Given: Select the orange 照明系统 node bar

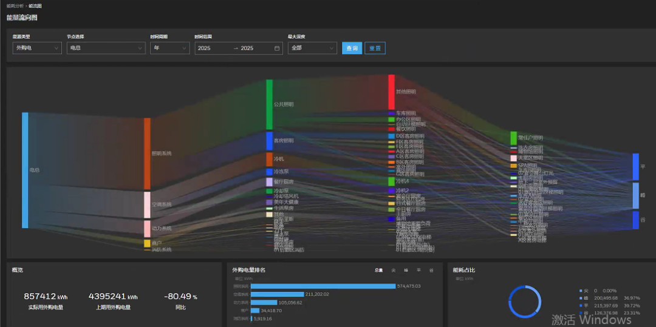Looking at the screenshot, I should coord(147,153).
